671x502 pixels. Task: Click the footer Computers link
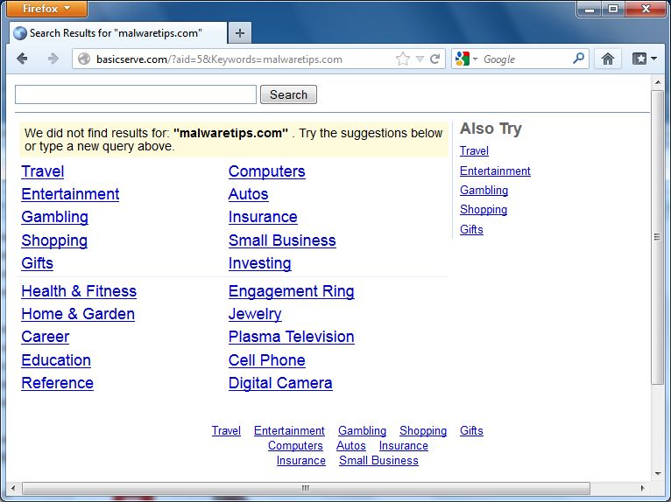(295, 446)
